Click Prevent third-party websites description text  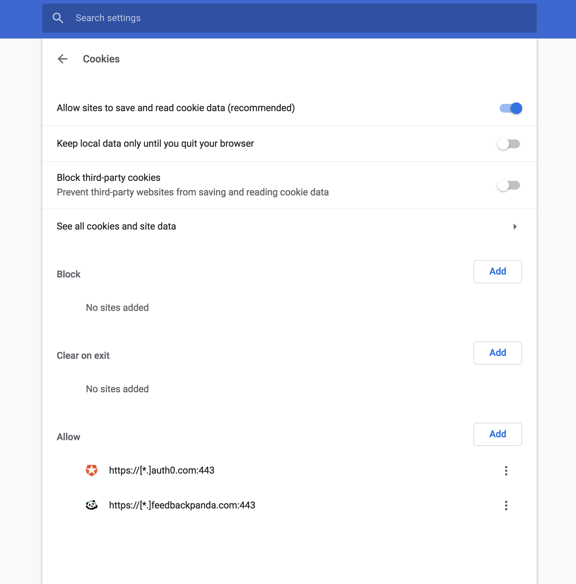(193, 192)
